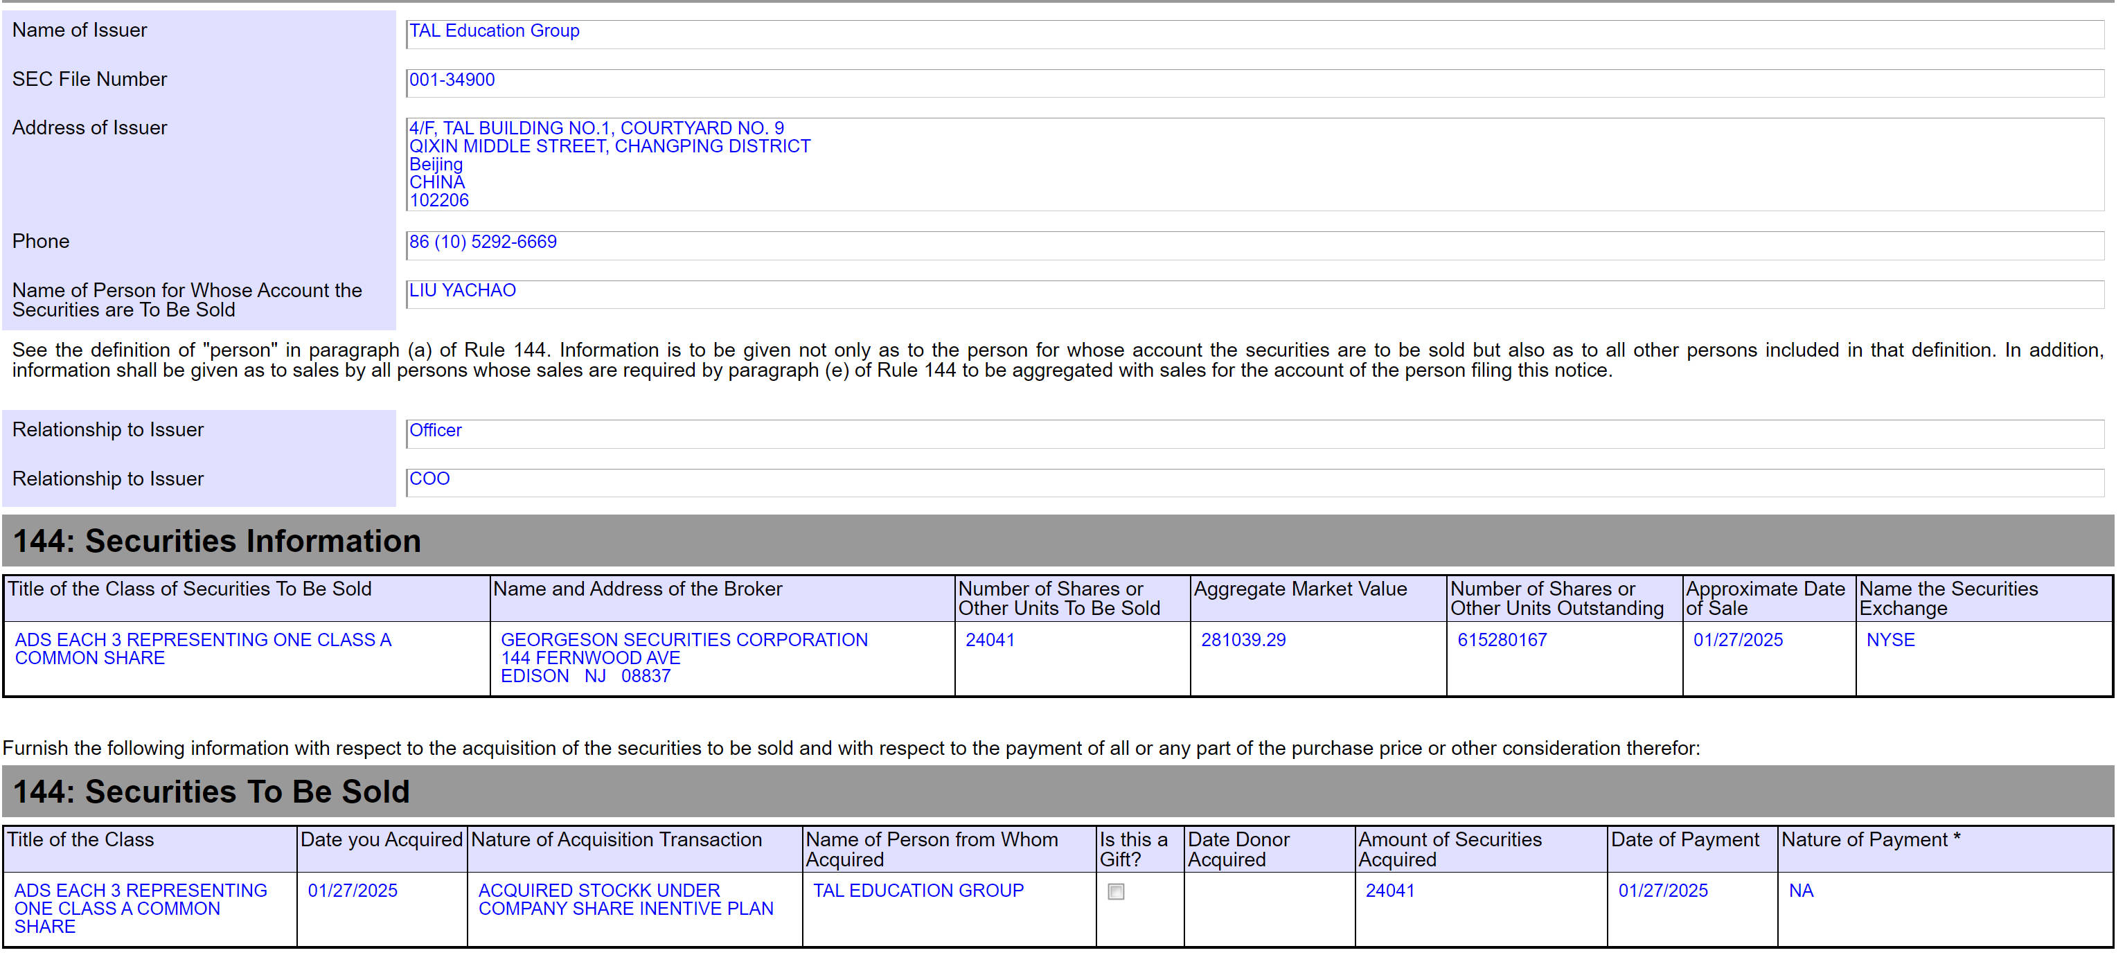Select Amount of Securities Acquired '24041'
This screenshot has height=964, width=2125.
(1390, 891)
